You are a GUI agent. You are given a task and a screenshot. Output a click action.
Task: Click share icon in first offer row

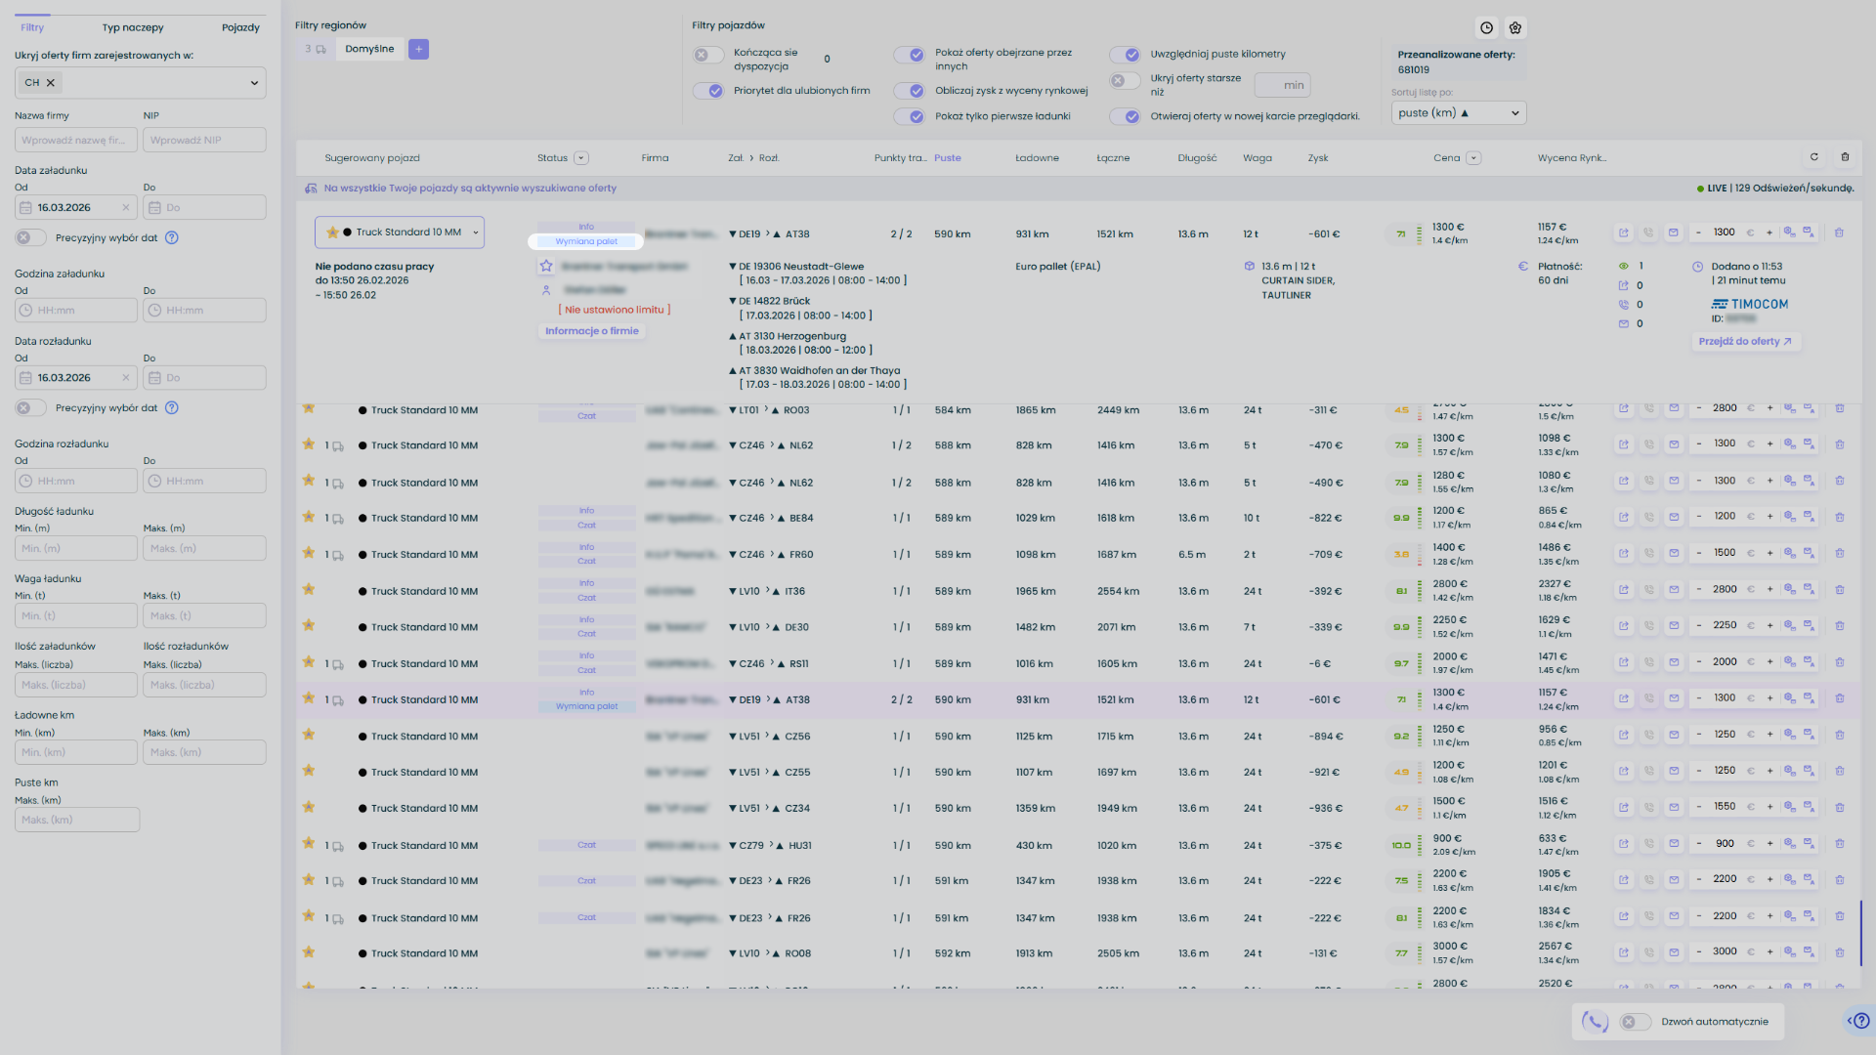point(1623,233)
